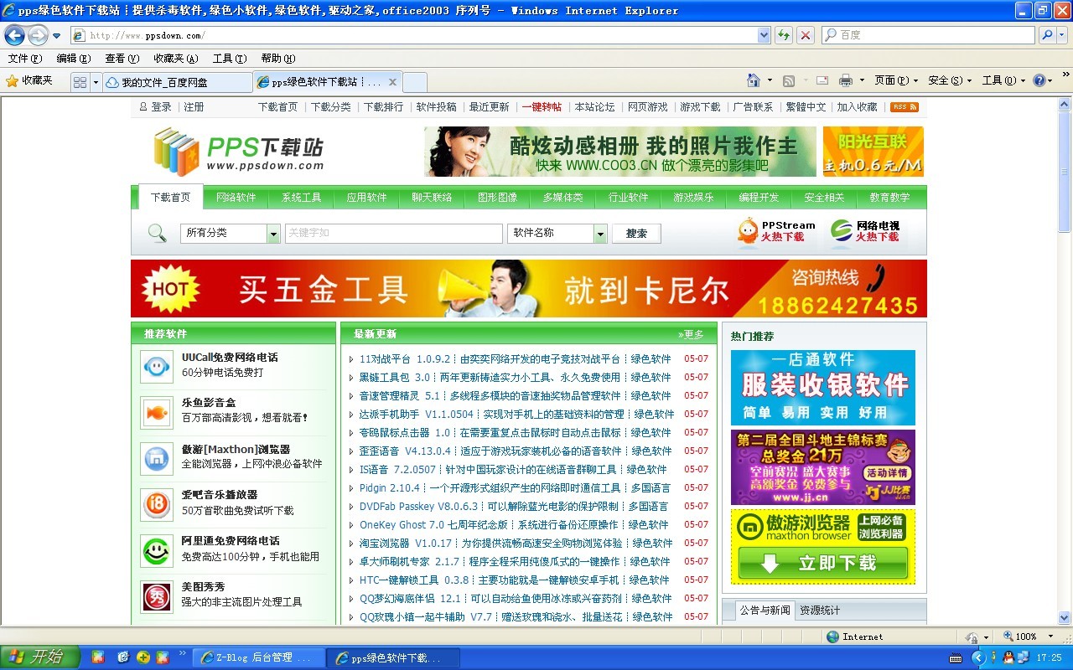The image size is (1073, 670).
Task: Click the 买五金工具 卡尼尔 banner ad
Action: (x=529, y=288)
